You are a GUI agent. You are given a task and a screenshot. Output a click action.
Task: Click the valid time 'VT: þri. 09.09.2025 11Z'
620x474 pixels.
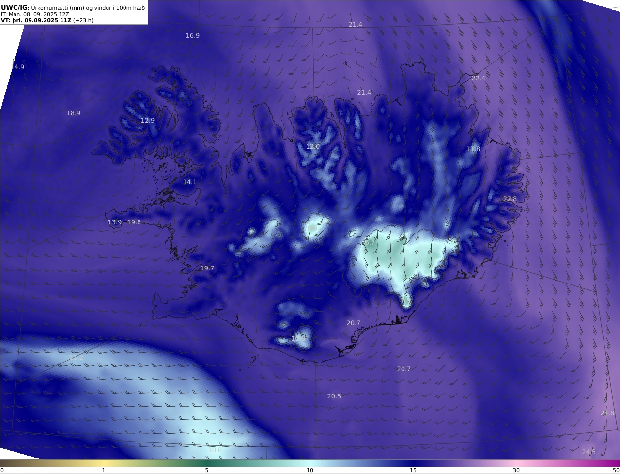click(x=36, y=20)
